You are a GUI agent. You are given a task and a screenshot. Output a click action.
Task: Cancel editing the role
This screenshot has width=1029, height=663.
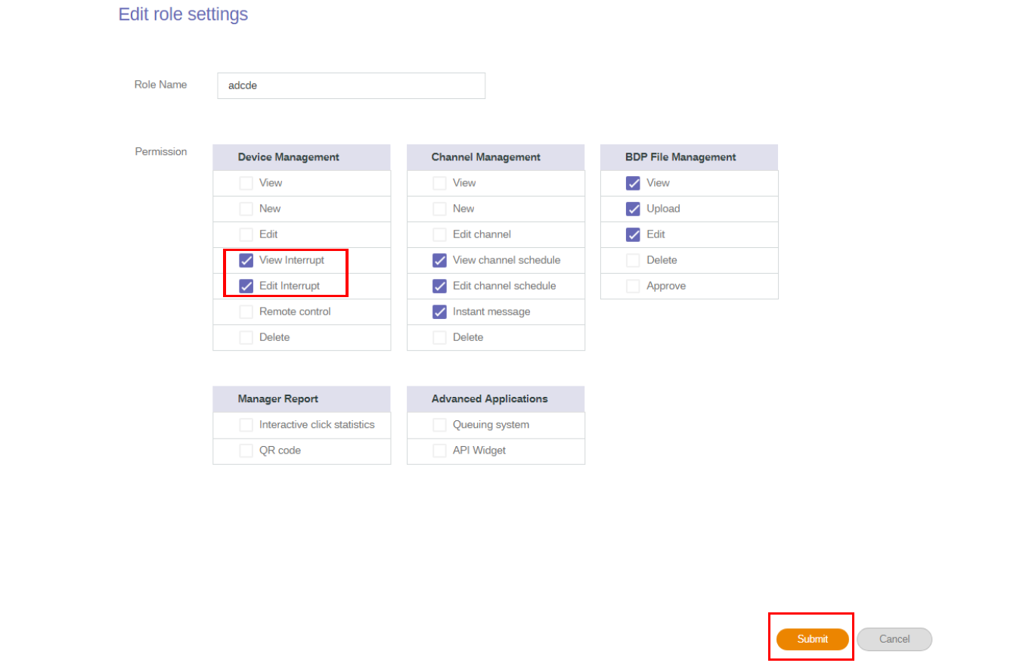tap(894, 639)
